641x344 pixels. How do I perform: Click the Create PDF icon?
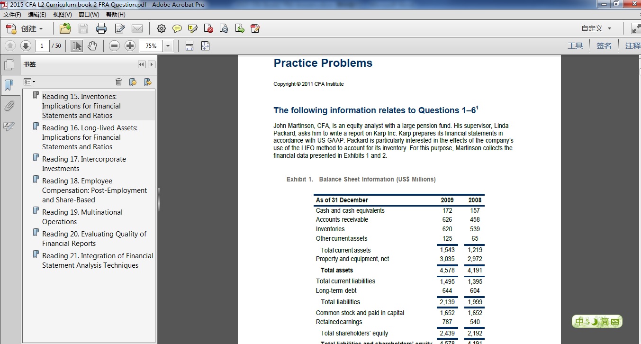[x=11, y=28]
